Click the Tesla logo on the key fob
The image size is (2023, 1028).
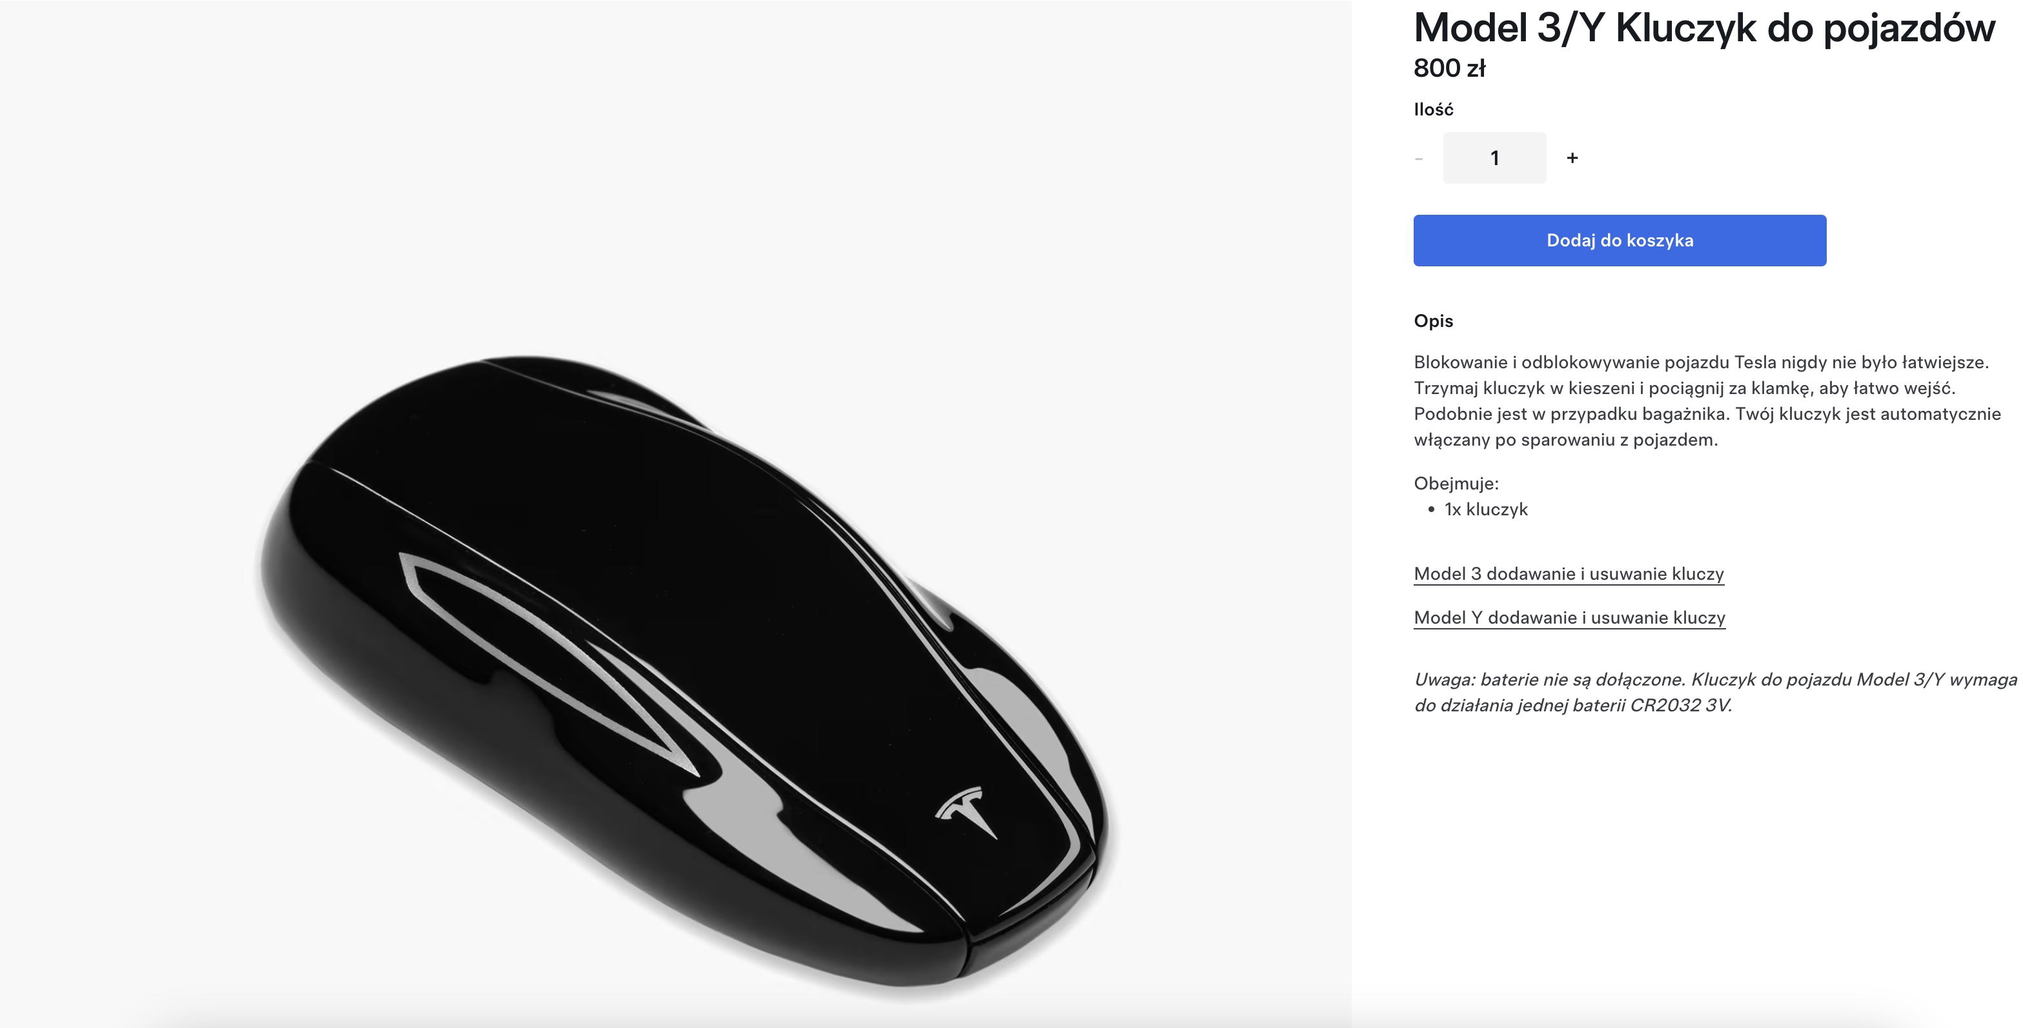coord(964,811)
